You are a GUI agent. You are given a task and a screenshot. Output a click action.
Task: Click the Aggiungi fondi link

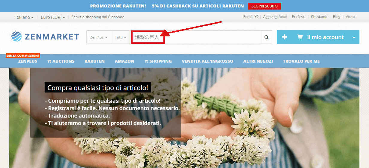tap(275, 17)
